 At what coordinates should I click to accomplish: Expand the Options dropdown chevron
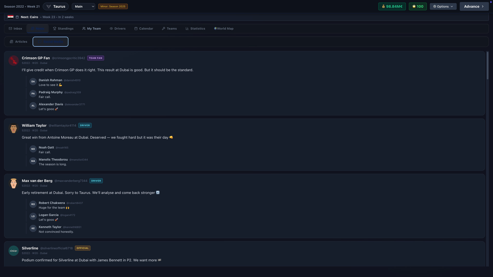click(x=452, y=6)
